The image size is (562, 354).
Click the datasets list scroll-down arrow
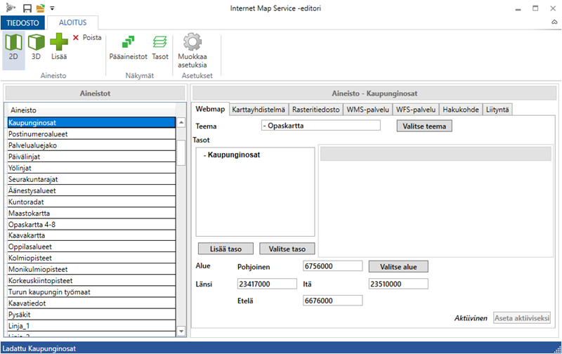[x=181, y=332]
